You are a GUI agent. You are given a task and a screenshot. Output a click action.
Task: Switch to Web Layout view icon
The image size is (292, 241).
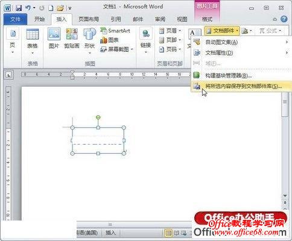point(184,233)
